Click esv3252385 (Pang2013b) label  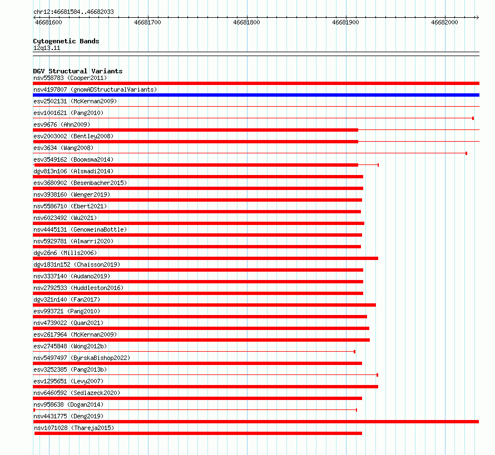(70, 369)
